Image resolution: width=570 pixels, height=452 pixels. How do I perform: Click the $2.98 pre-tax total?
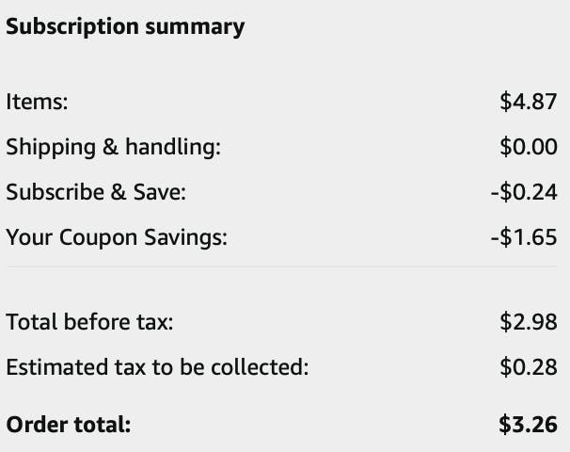529,322
